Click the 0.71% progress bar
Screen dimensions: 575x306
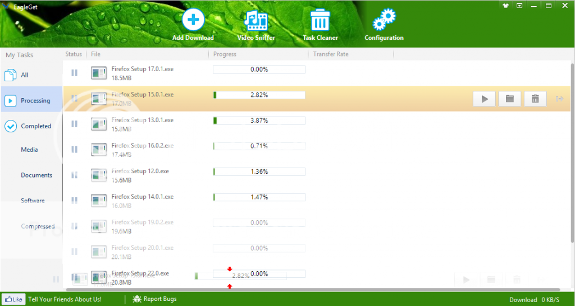(x=259, y=146)
